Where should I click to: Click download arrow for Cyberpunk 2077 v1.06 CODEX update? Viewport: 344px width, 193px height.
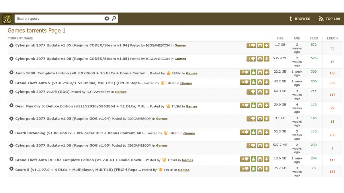(267, 59)
